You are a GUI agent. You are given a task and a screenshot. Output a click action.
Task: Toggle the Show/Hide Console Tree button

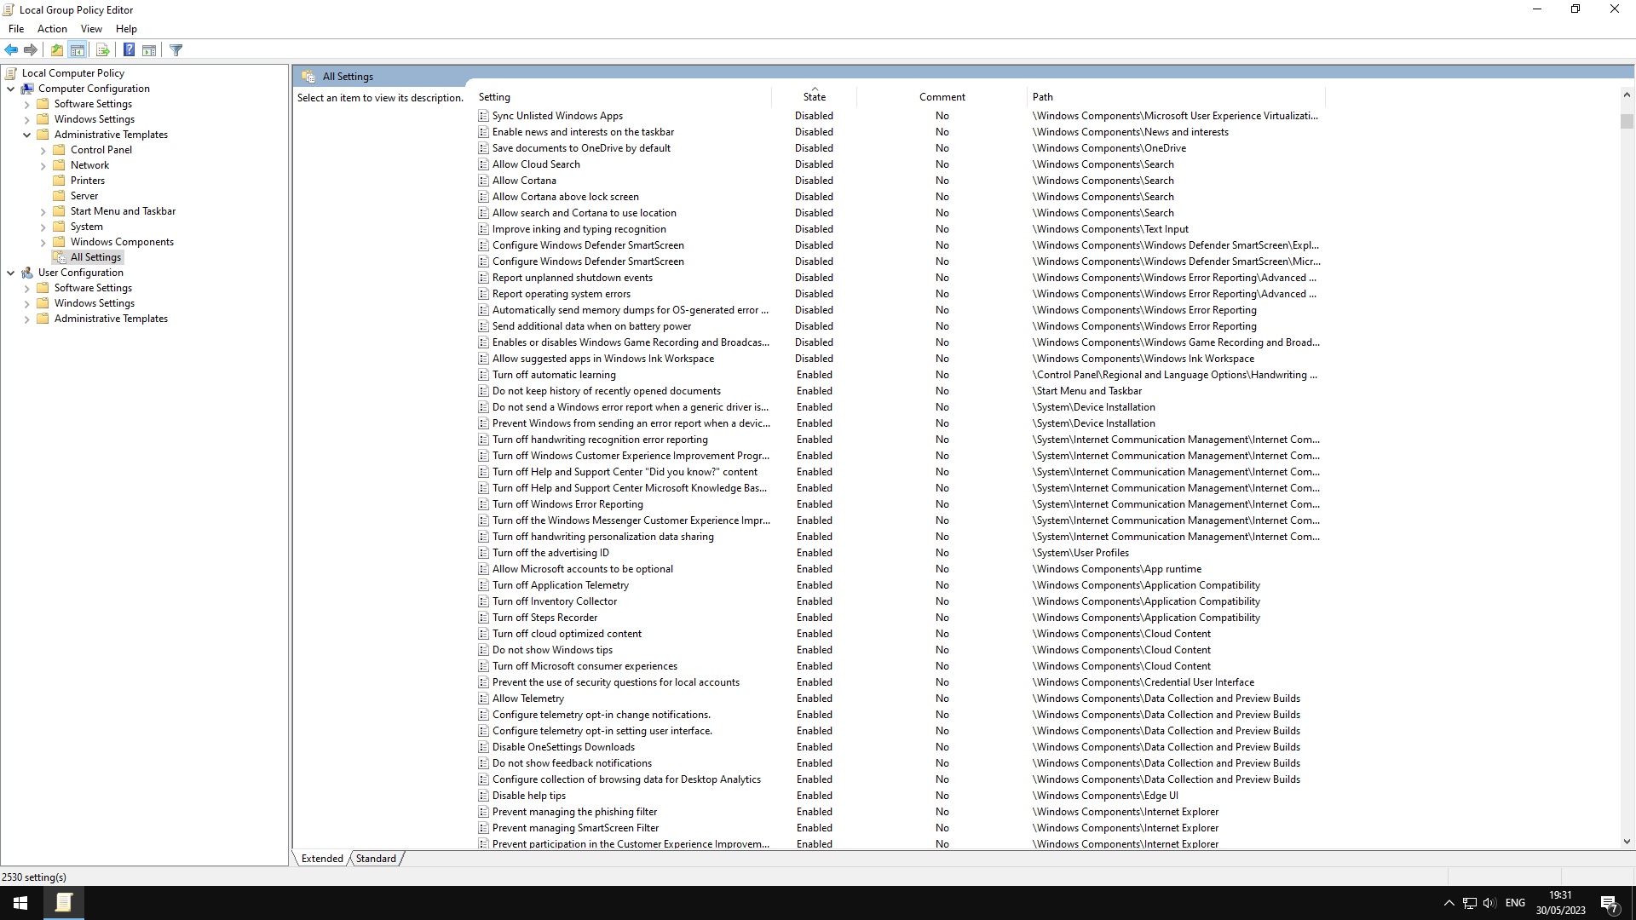coord(77,50)
